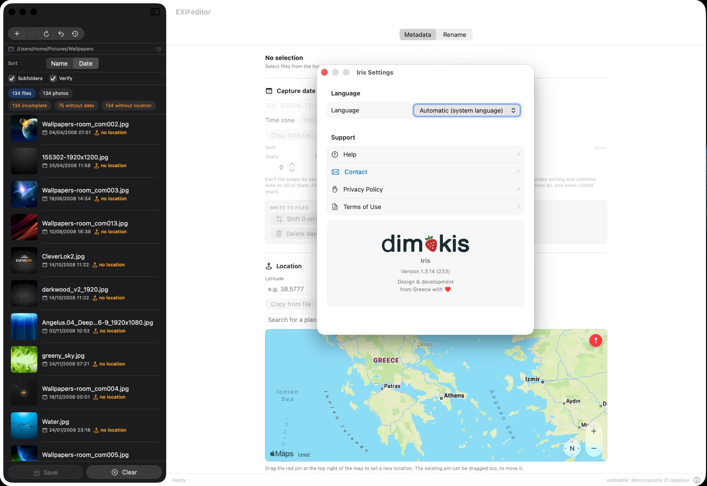Filter by 134 incomplete chip

[30, 106]
